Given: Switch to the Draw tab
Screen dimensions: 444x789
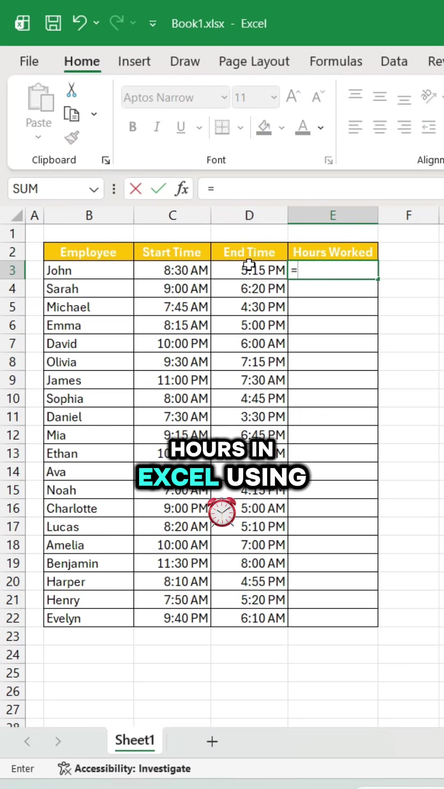Looking at the screenshot, I should [x=185, y=61].
